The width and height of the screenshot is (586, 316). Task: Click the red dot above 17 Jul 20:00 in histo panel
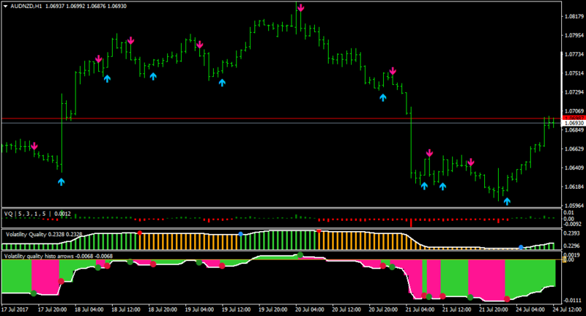62,281
